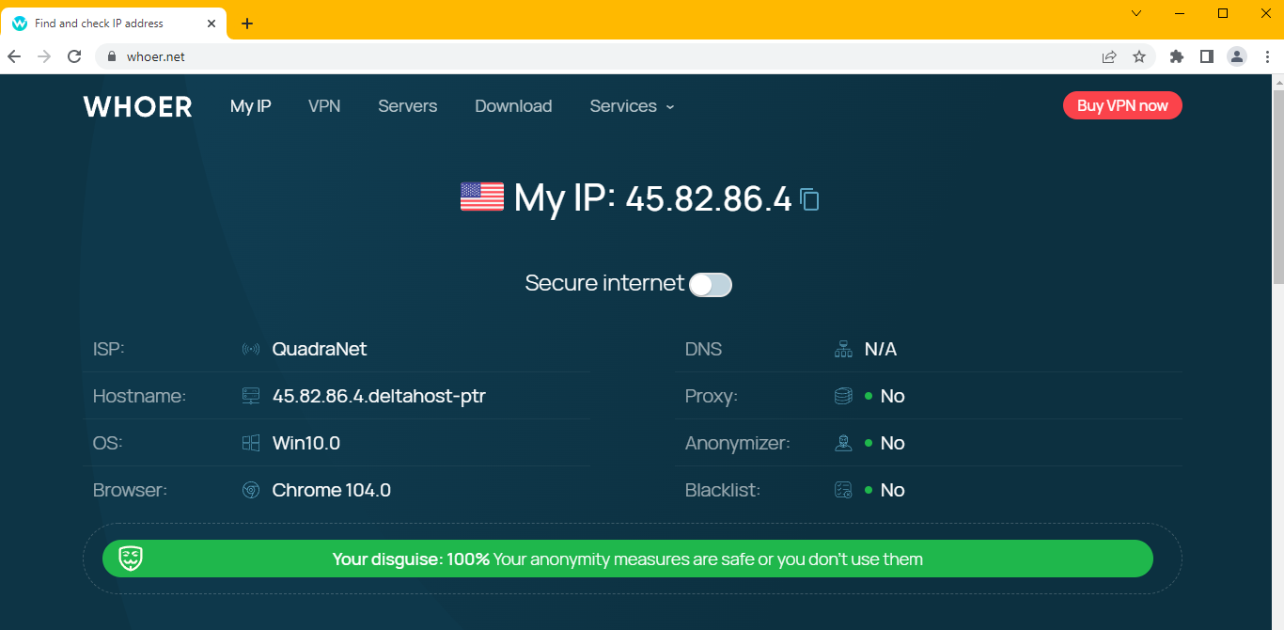Click the 'Browser:' label
Image resolution: width=1284 pixels, height=630 pixels.
131,490
